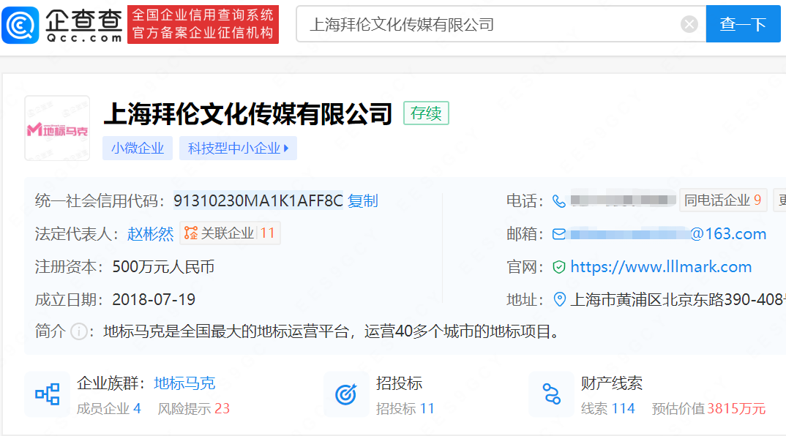Open the 地标马克 enterprise group link
The height and width of the screenshot is (436, 786).
(x=184, y=383)
